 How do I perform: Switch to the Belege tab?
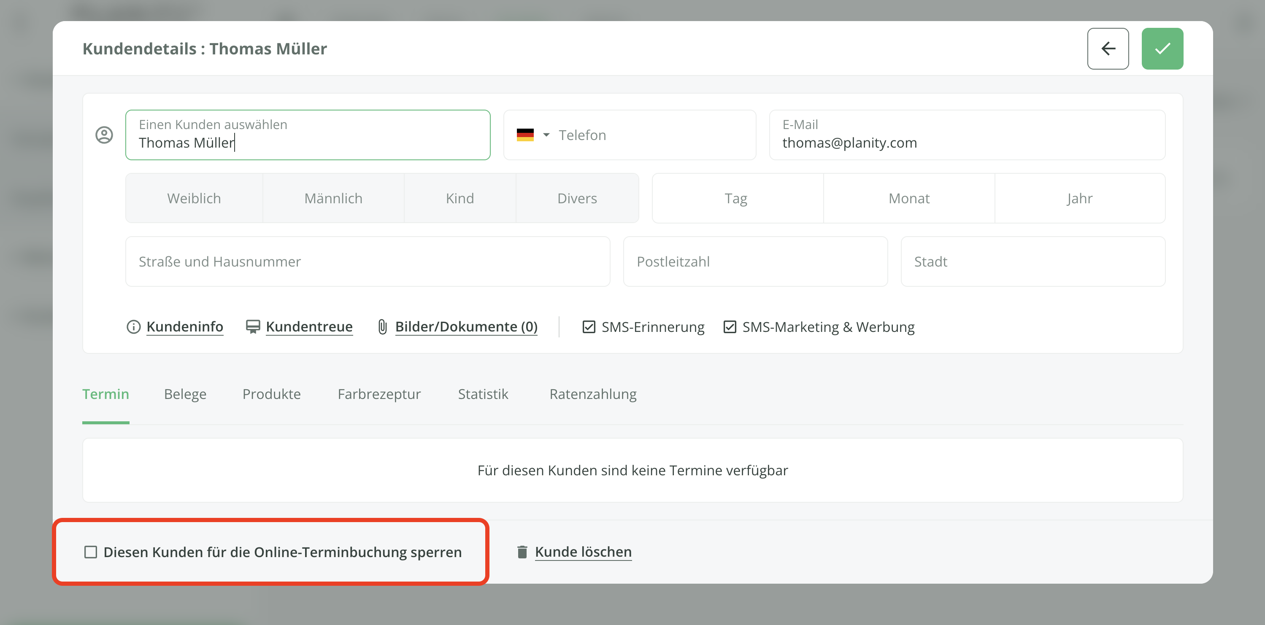pyautogui.click(x=185, y=394)
